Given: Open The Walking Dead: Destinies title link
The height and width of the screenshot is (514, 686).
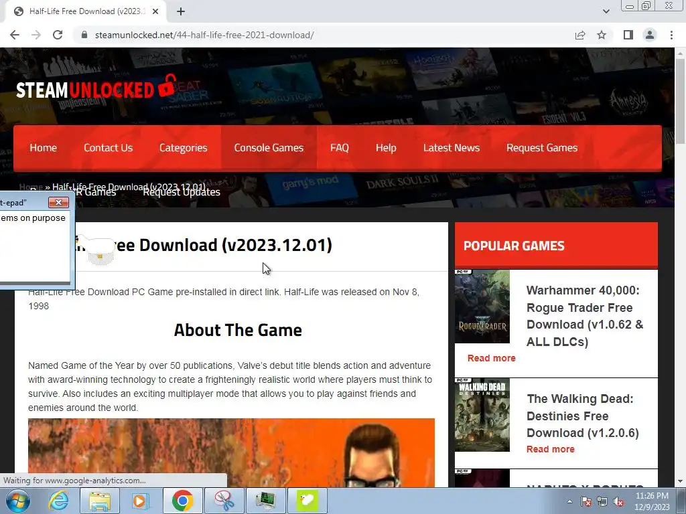Looking at the screenshot, I should [x=583, y=416].
